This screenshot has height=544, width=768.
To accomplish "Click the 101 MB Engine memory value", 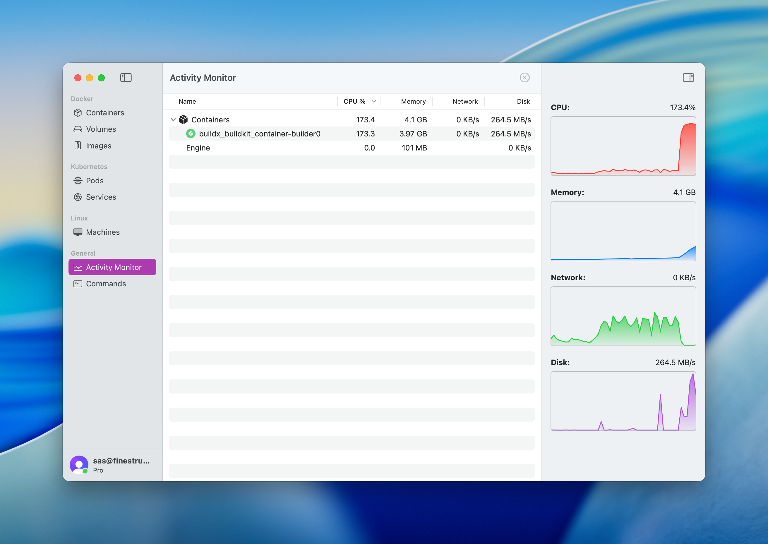I will pos(414,148).
